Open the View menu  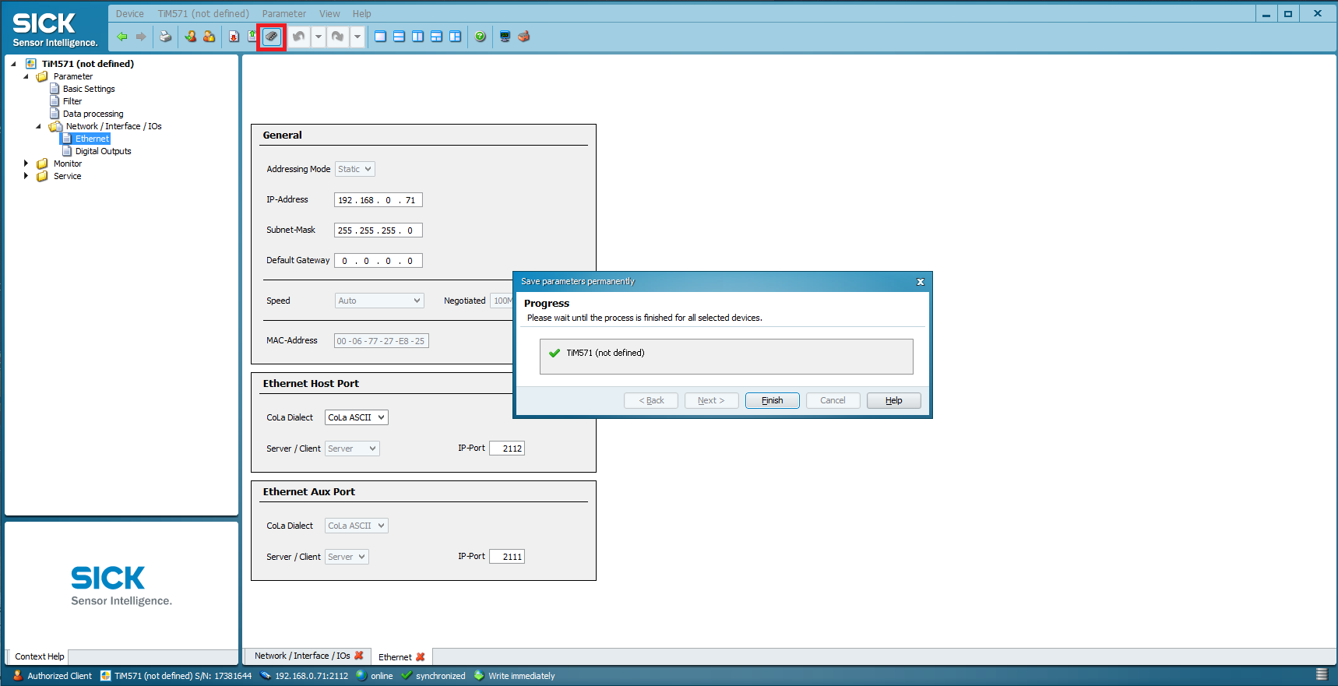pyautogui.click(x=329, y=13)
